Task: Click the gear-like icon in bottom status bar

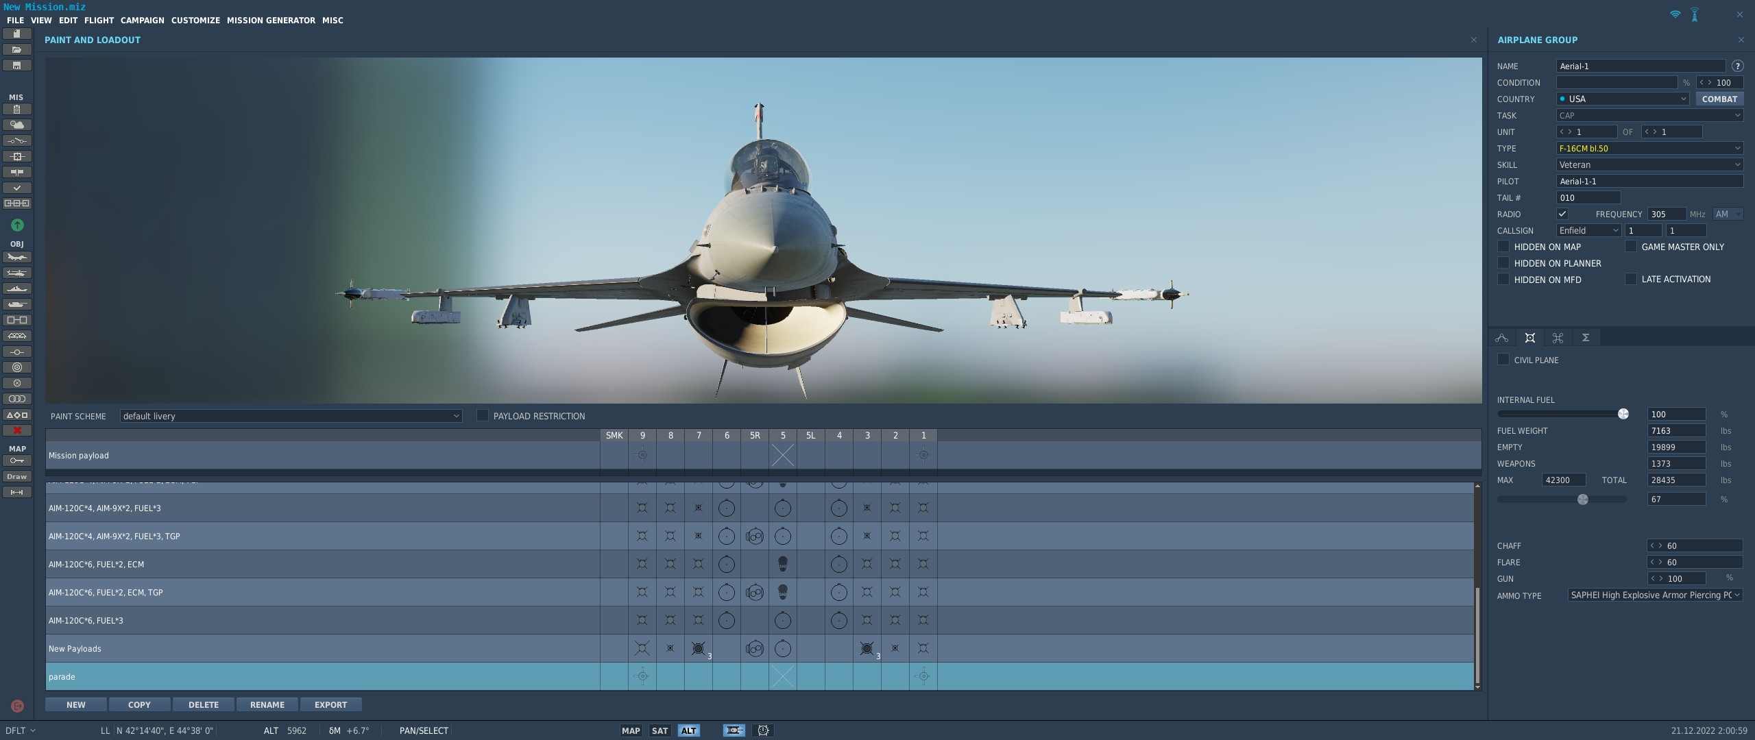Action: 763,730
